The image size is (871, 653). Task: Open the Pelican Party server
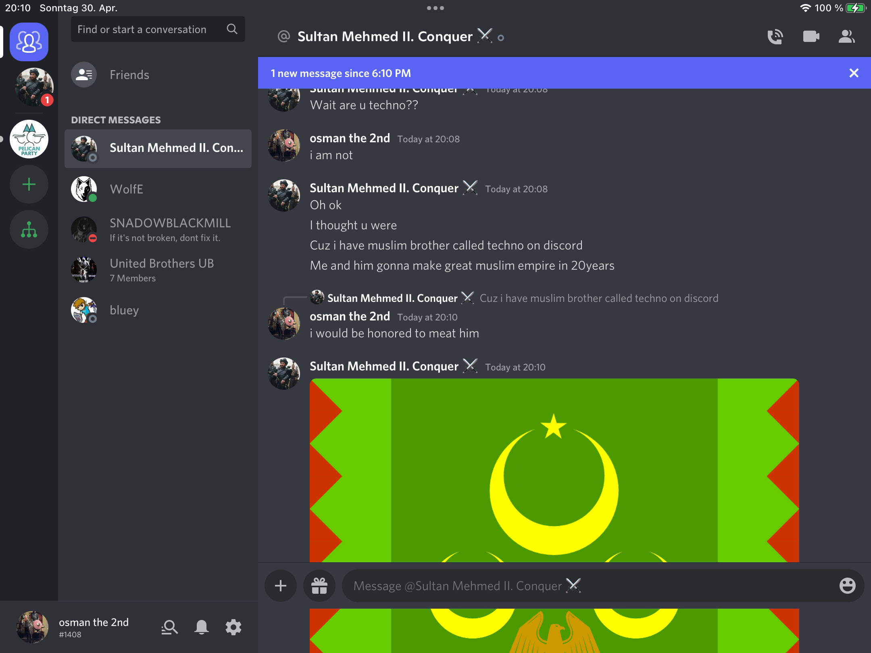29,139
